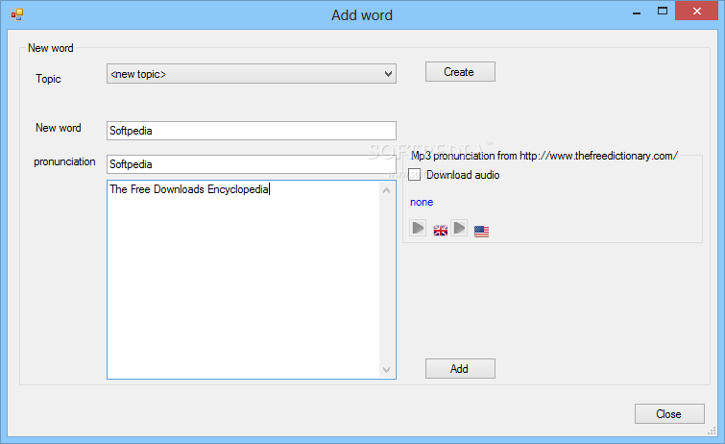Focus the New word input field
The image size is (725, 444).
[252, 131]
